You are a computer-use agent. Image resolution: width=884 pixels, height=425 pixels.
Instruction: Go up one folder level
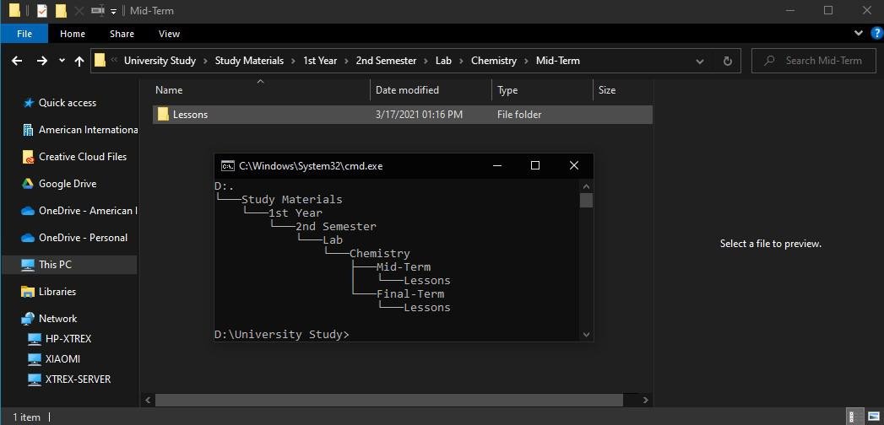tap(79, 61)
